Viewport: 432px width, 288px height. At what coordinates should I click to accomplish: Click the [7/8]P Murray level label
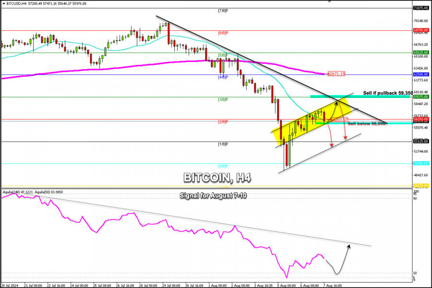223,11
